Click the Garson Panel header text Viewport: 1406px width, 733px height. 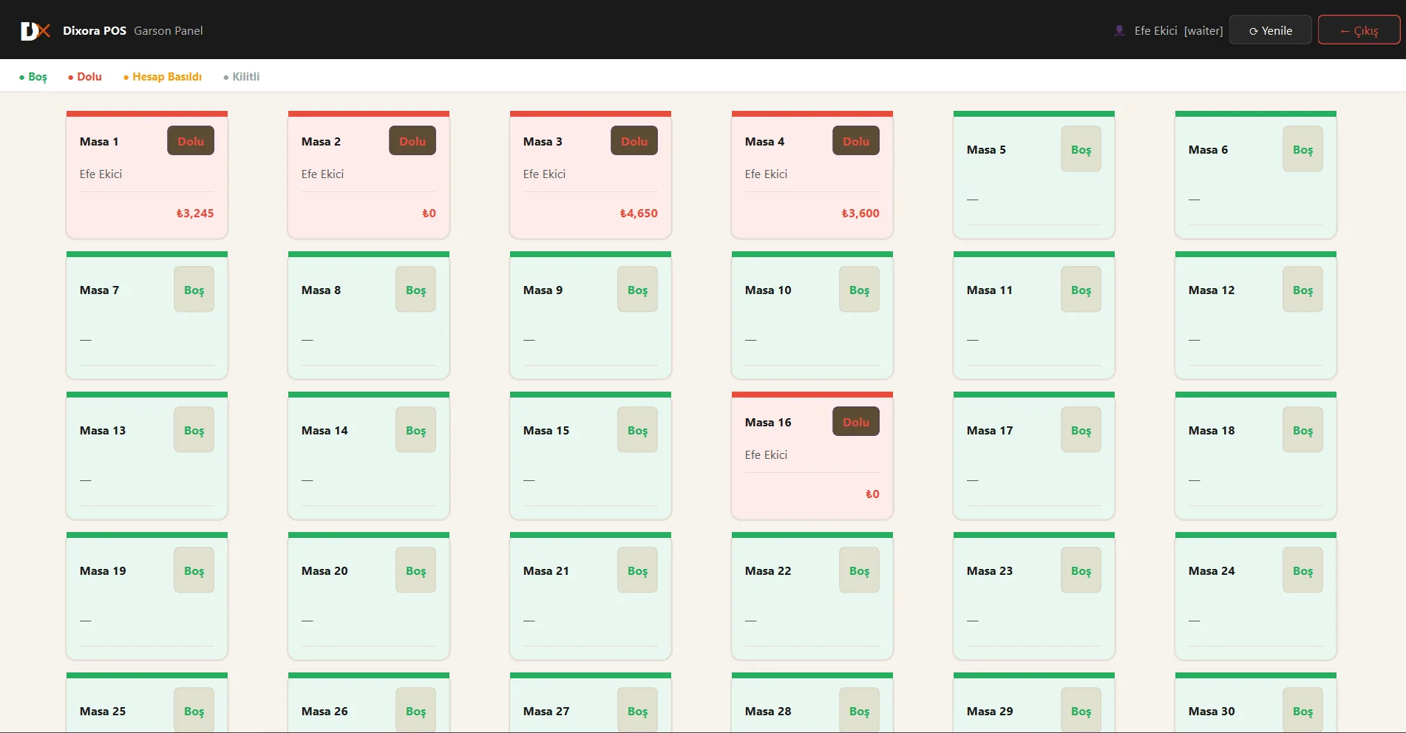click(x=169, y=30)
